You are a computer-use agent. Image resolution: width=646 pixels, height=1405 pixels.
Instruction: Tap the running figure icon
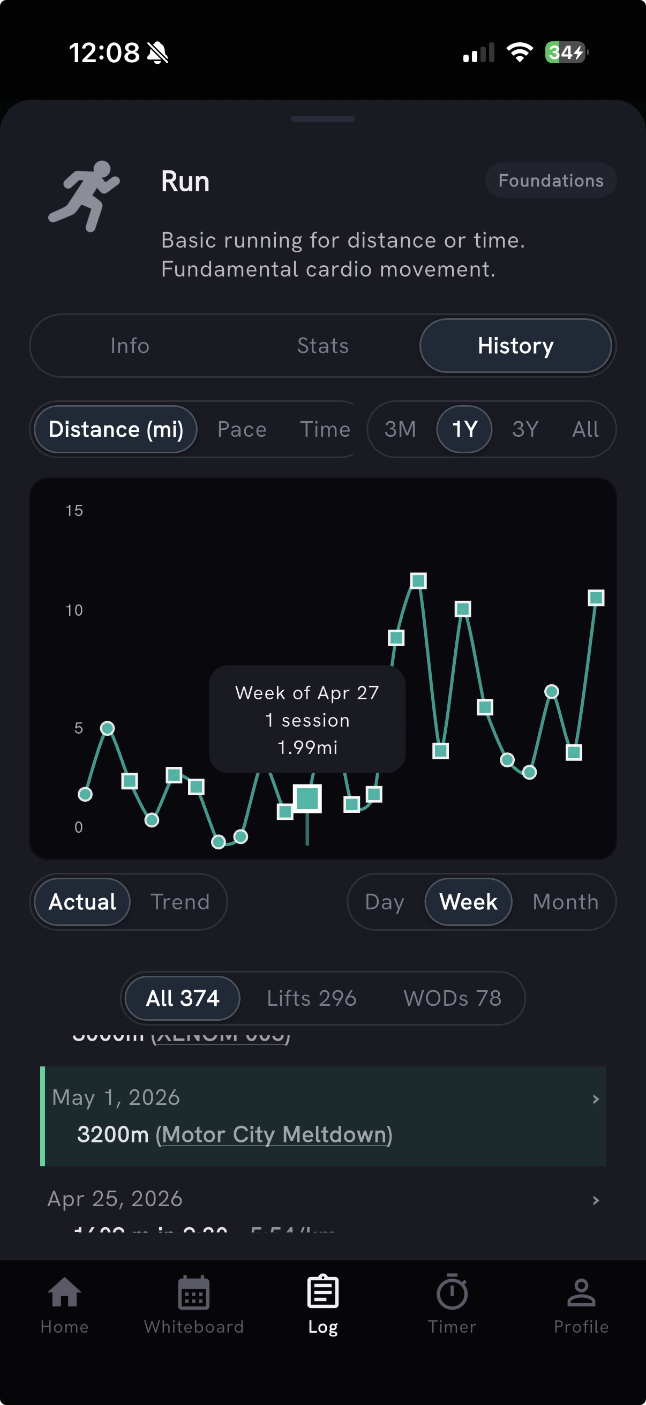point(84,196)
